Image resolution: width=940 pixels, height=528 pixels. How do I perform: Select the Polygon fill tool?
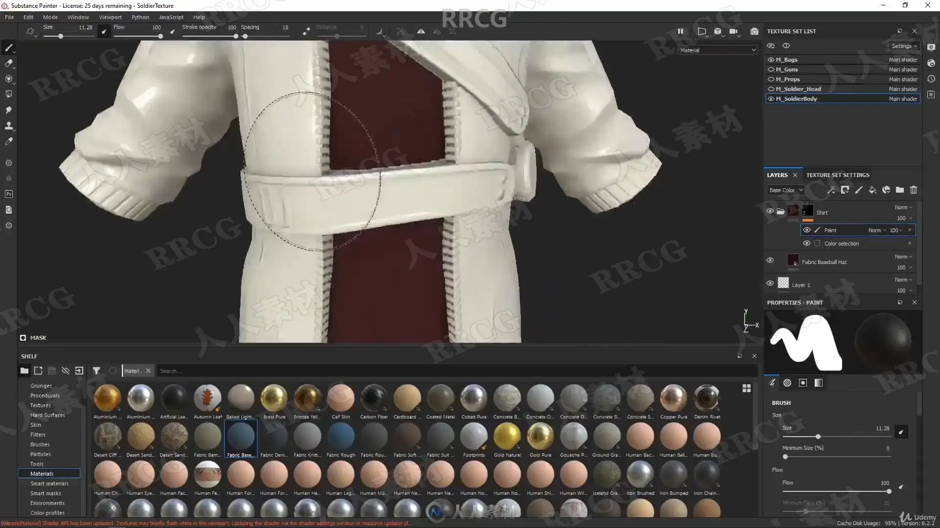8,94
